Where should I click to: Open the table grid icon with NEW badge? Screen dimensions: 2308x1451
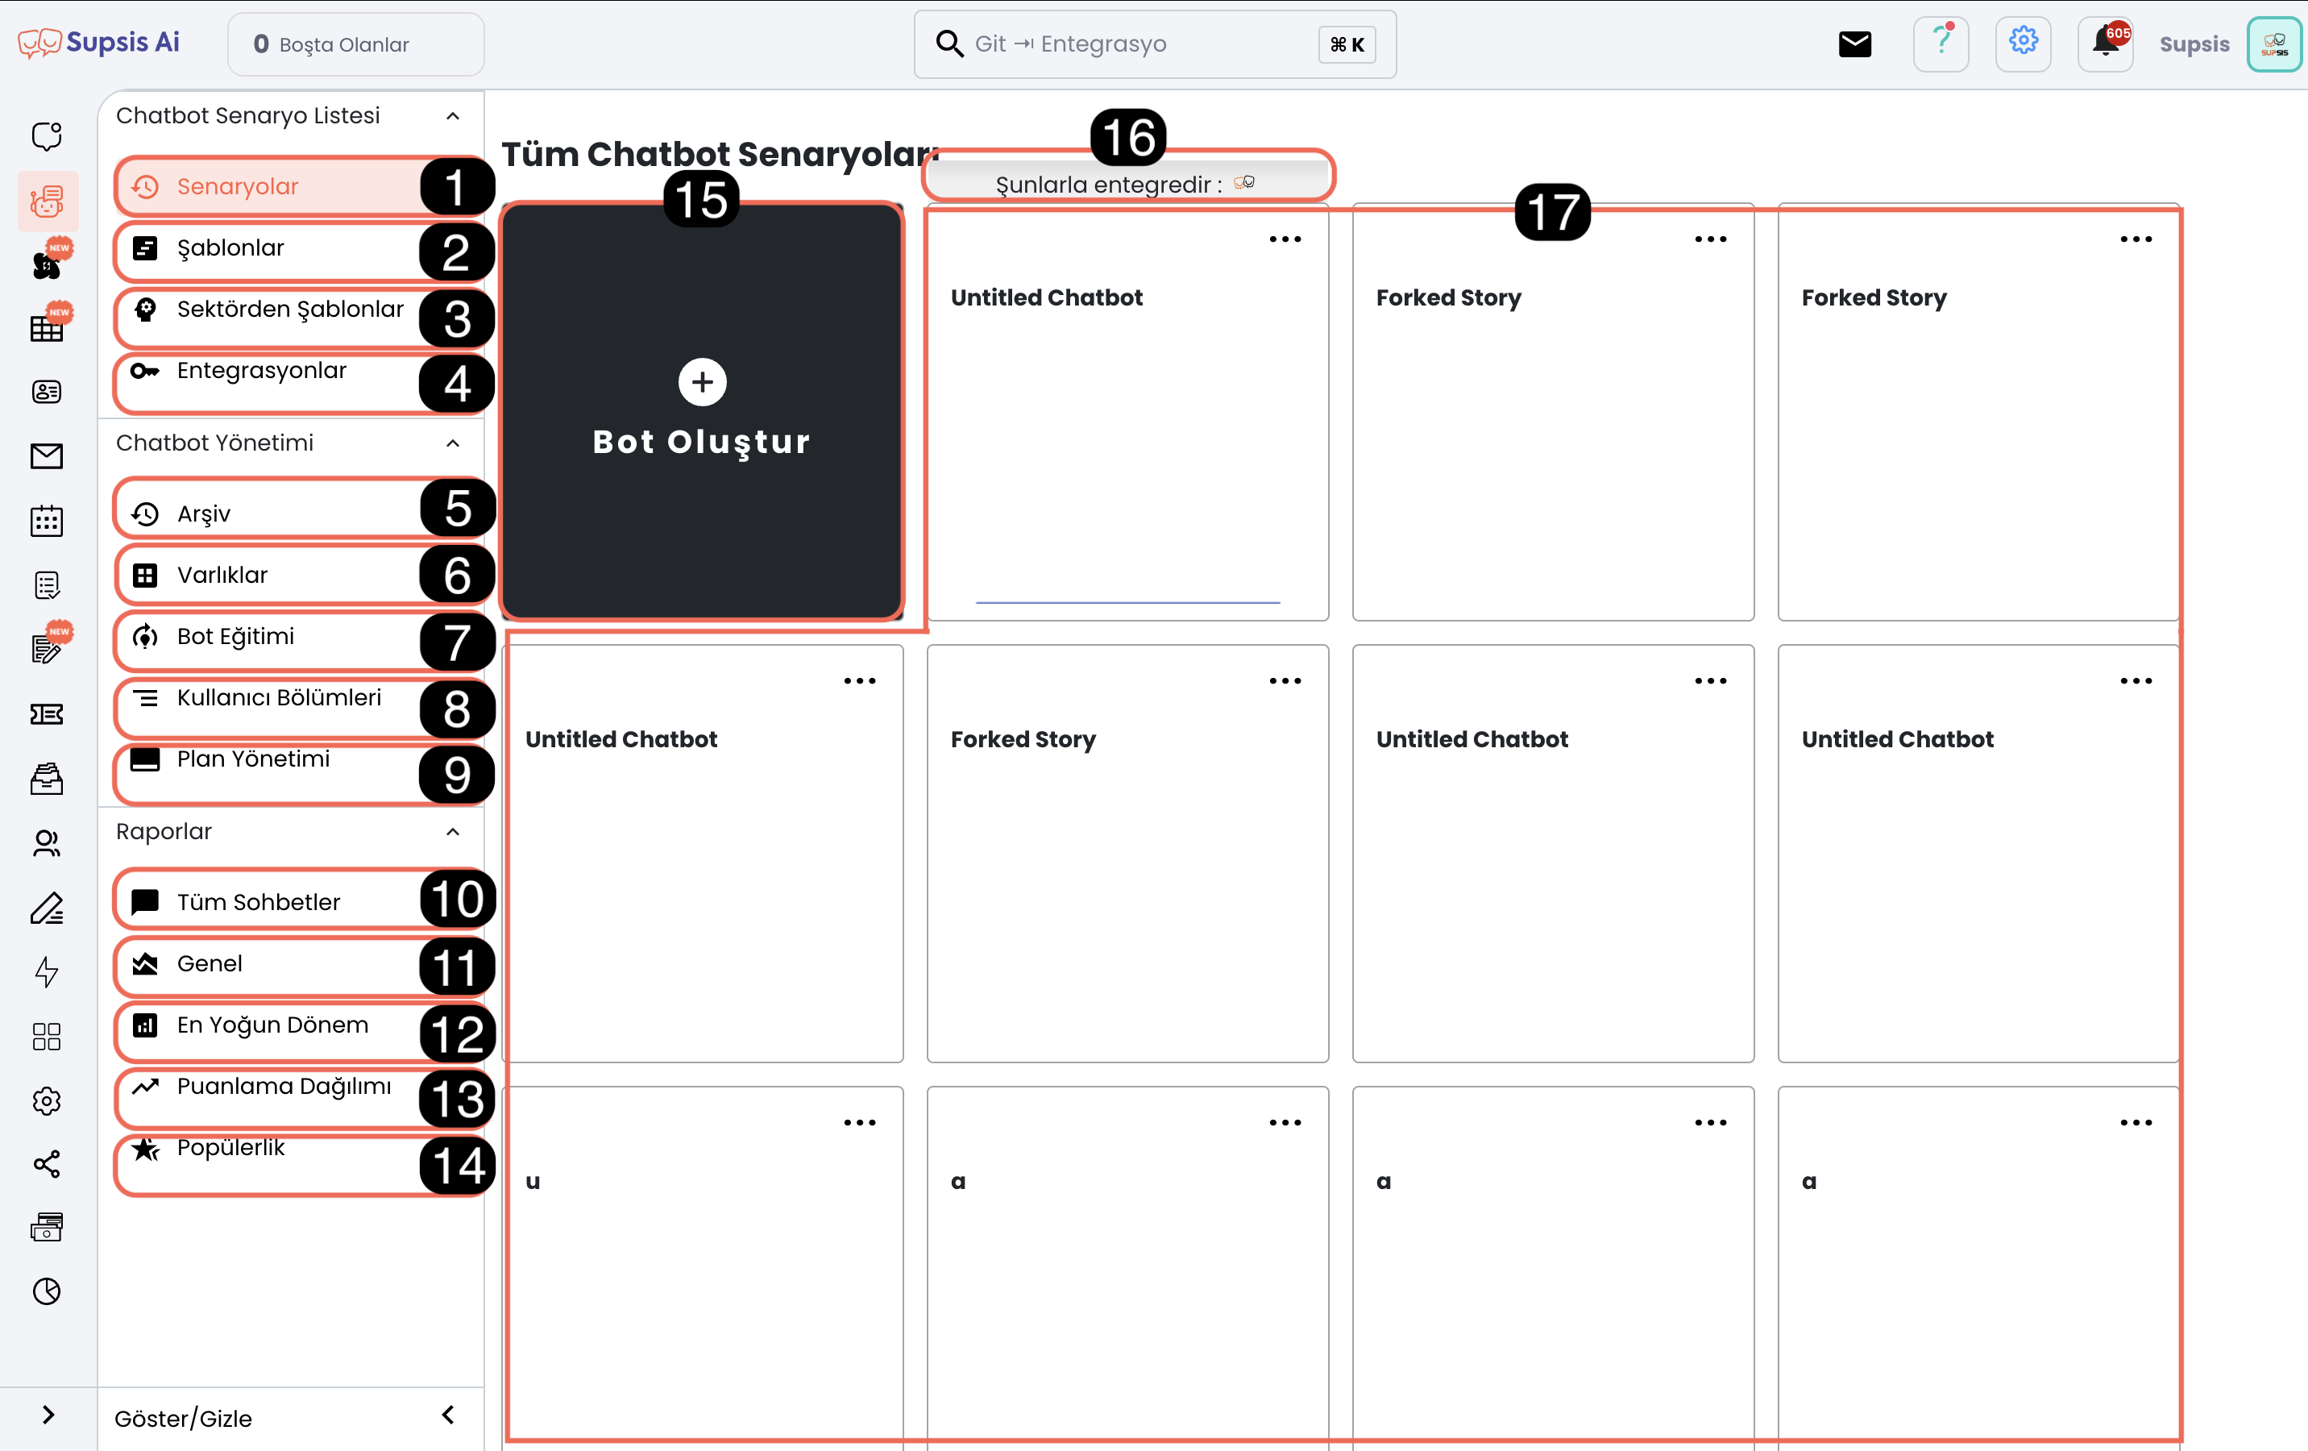(x=46, y=327)
